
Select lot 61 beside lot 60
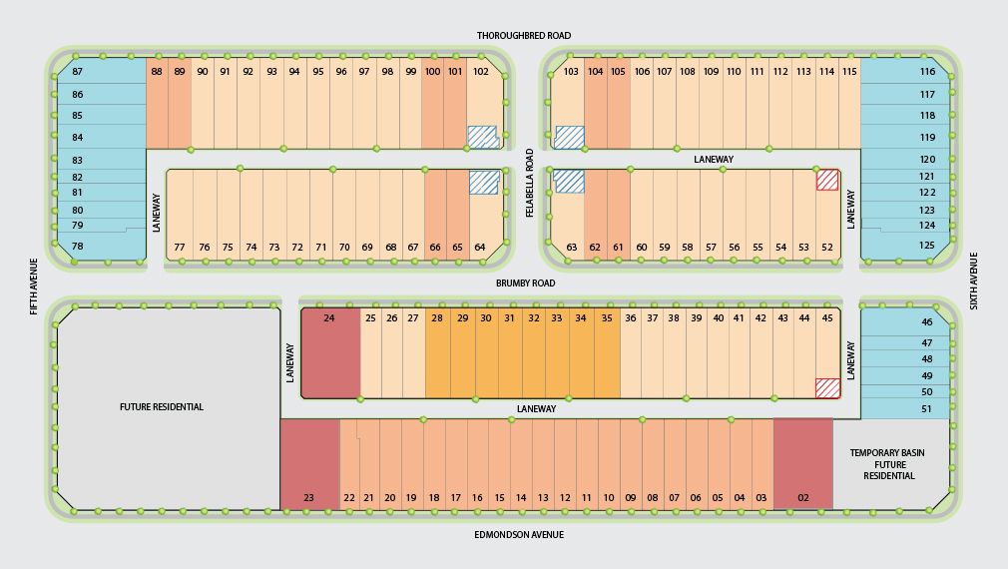click(x=619, y=215)
